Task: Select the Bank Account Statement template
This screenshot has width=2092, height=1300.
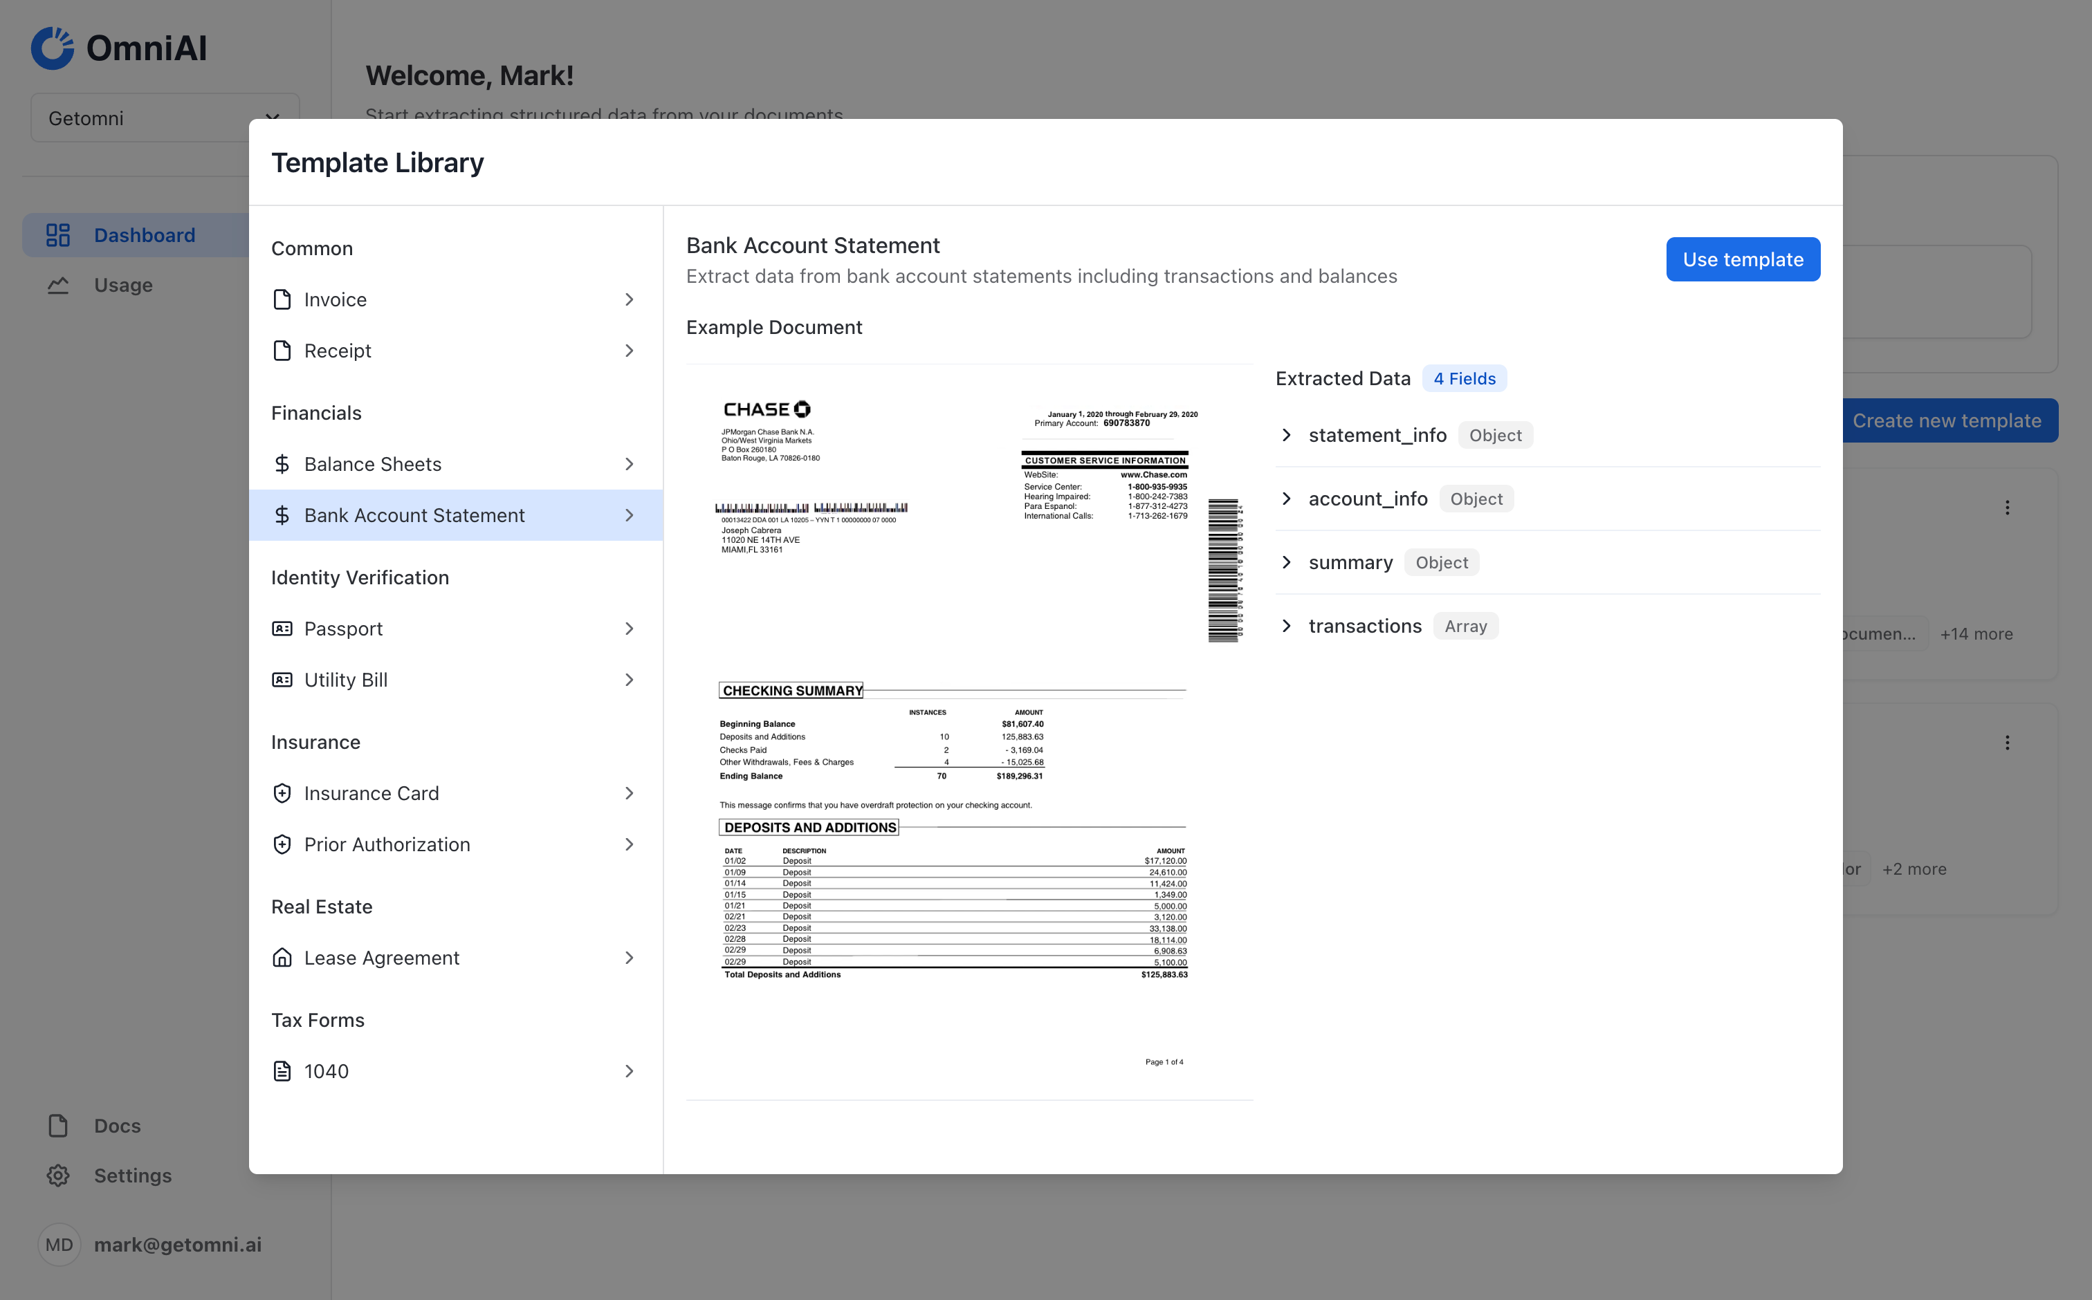Action: click(414, 515)
